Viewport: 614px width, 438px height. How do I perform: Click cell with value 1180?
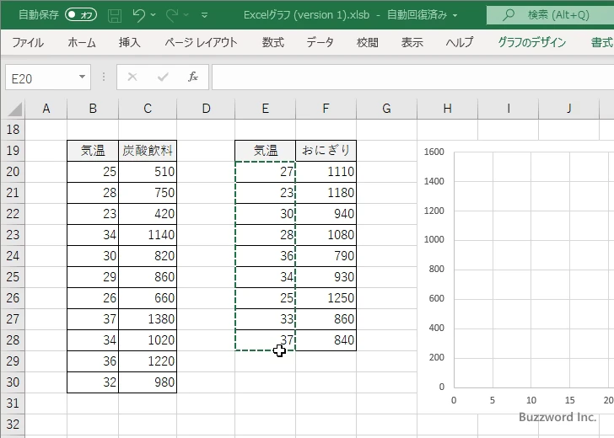[x=326, y=193]
